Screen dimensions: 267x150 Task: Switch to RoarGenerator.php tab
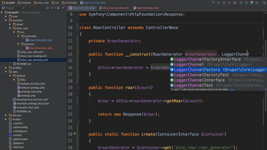[x=146, y=8]
